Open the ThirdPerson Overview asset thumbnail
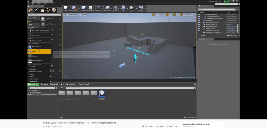 pos(102,93)
